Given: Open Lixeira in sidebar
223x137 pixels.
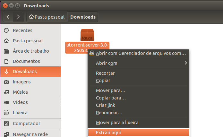Looking at the screenshot, I should pyautogui.click(x=30, y=113).
